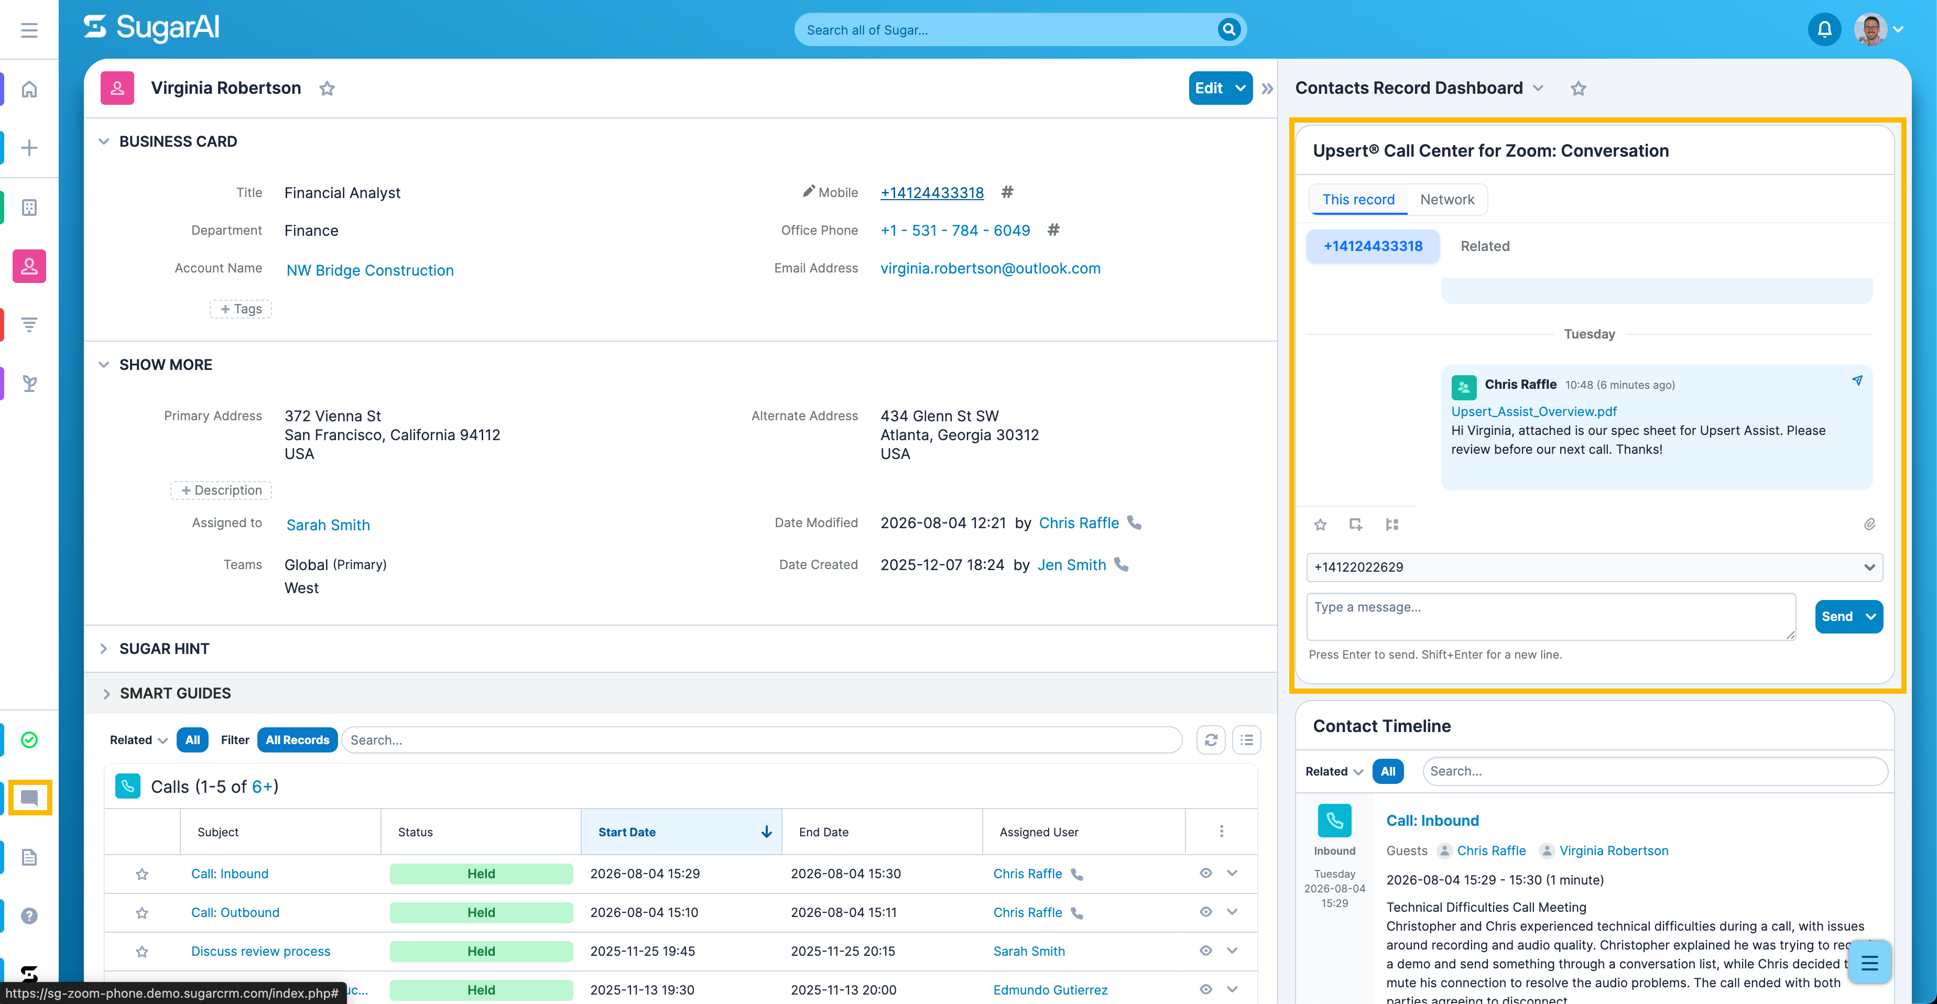Click the star icon under conversation message
Screen dimensions: 1937x1004
1320,524
